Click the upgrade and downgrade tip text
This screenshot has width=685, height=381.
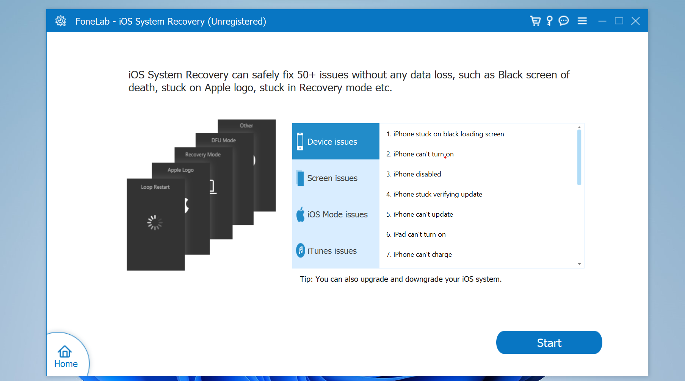click(x=401, y=279)
